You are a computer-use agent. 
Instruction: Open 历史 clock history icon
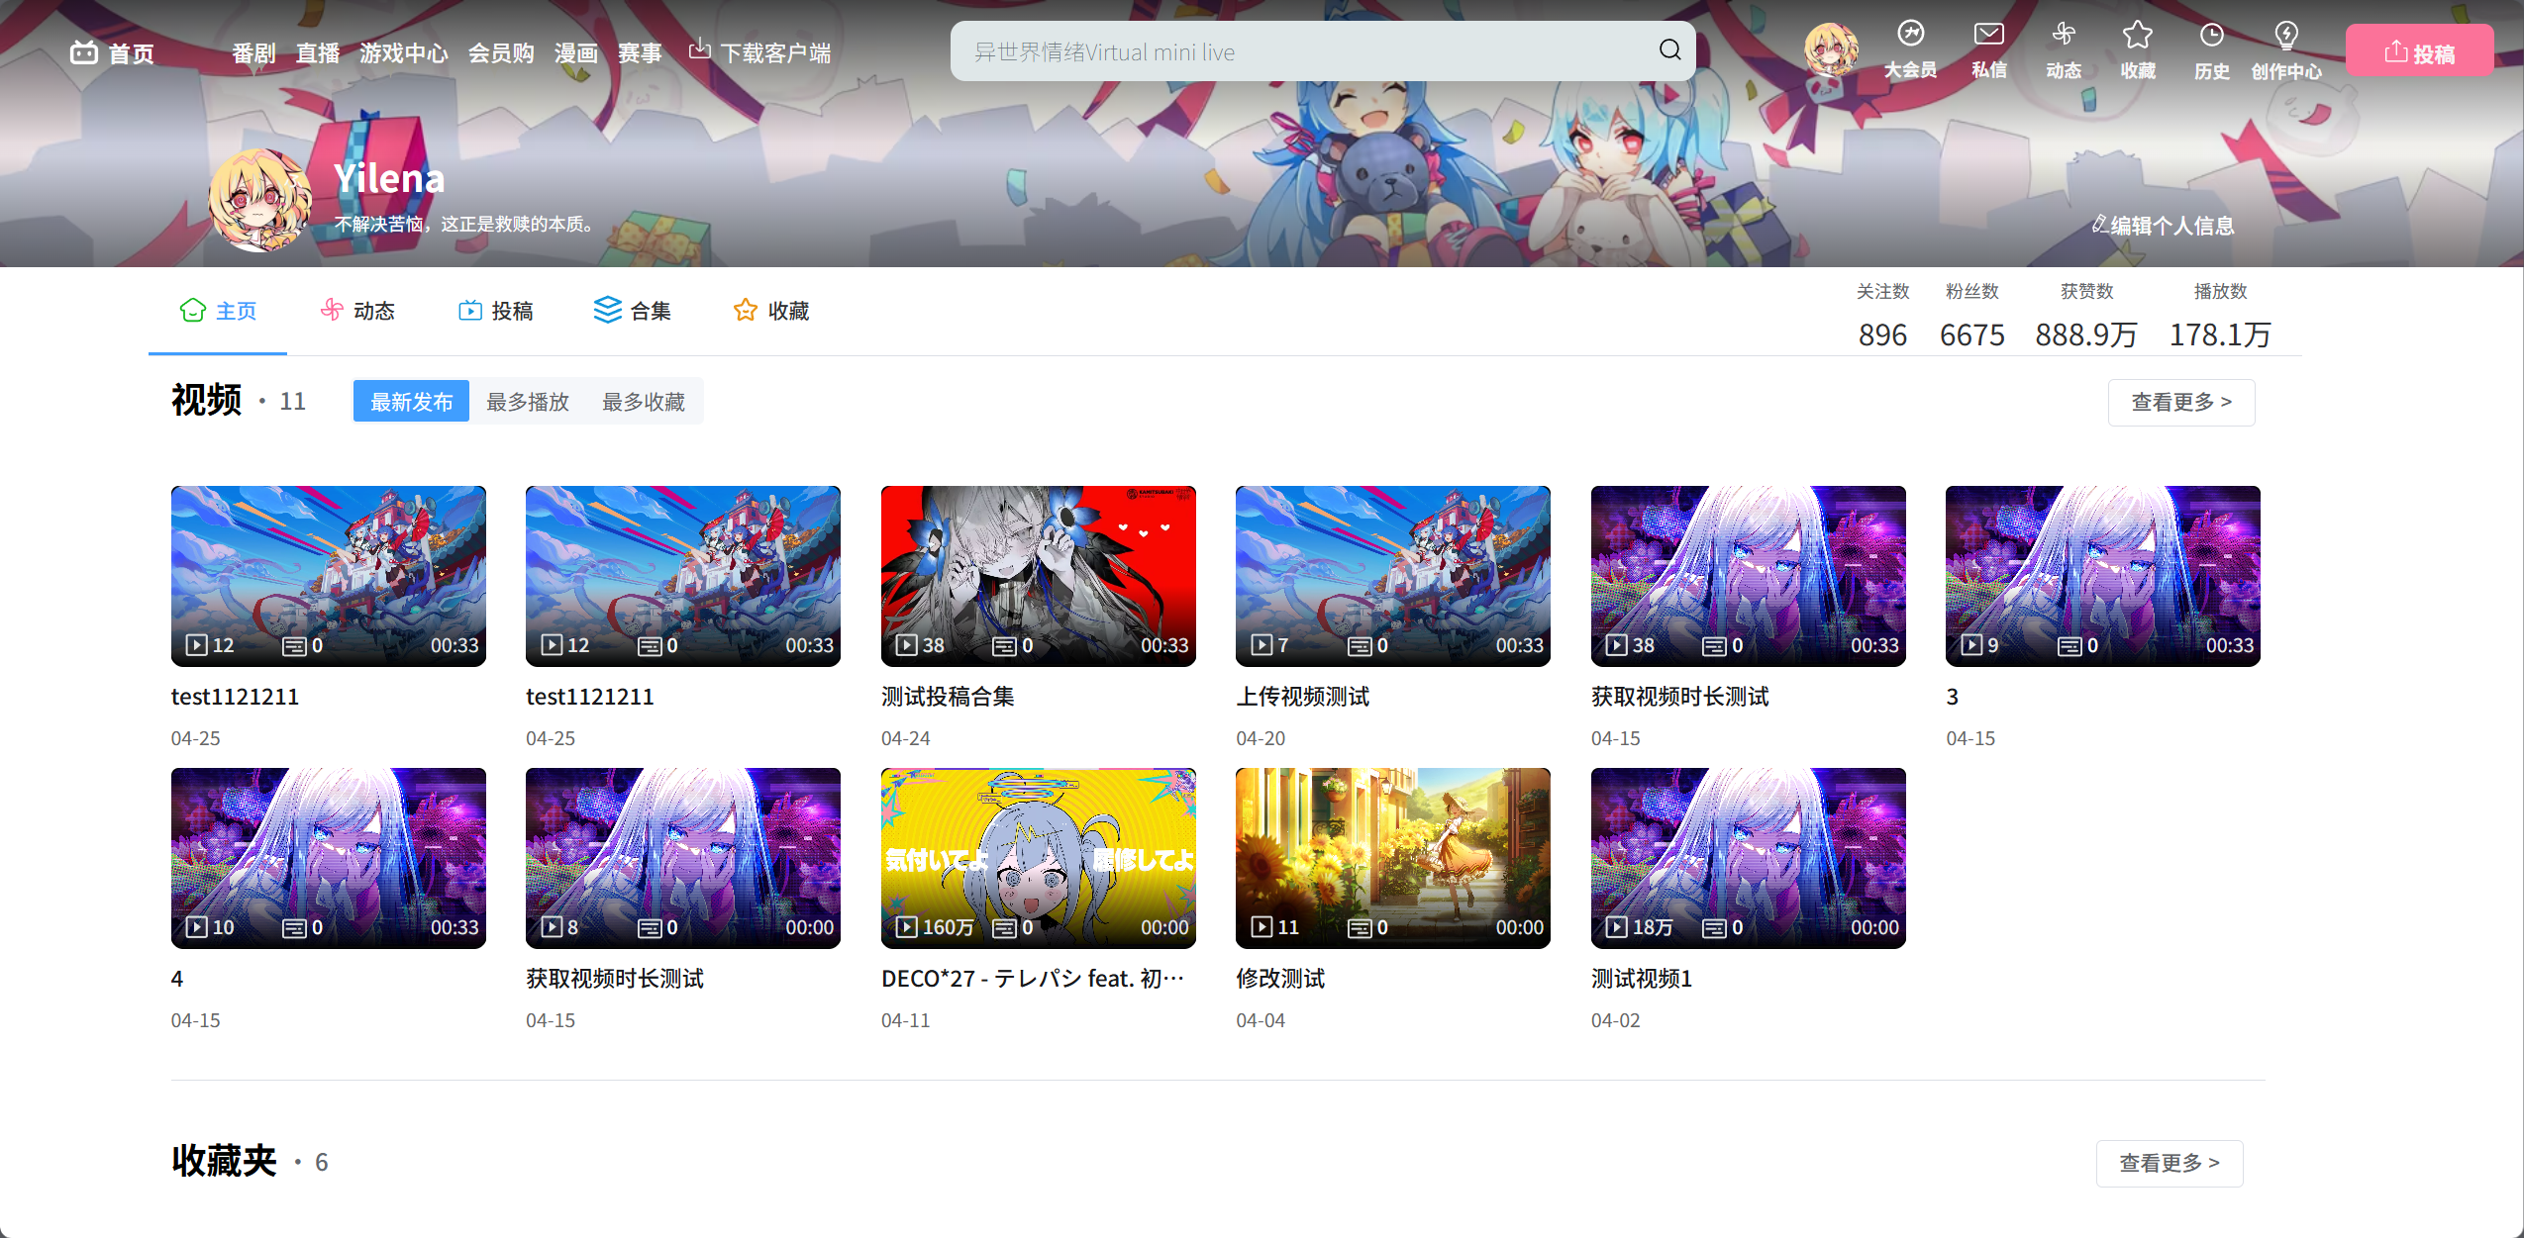2211,36
